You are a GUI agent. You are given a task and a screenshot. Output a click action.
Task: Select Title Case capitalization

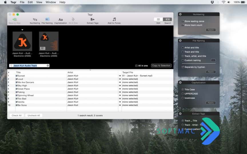point(183,90)
